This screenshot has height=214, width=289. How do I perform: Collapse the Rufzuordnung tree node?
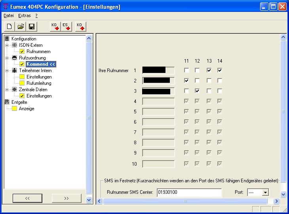coord(7,58)
